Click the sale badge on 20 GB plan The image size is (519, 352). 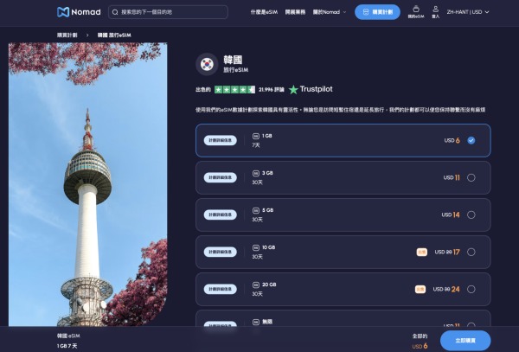[x=420, y=289]
